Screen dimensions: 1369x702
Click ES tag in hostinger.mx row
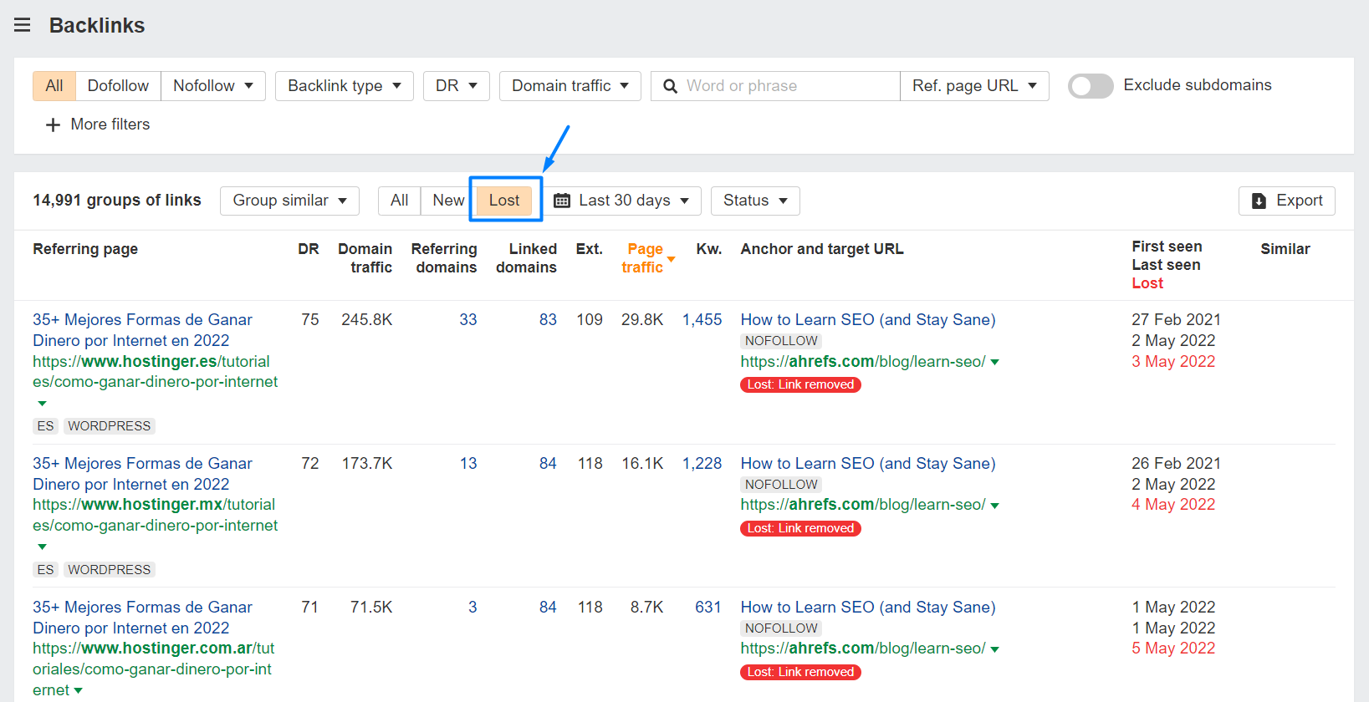pos(45,570)
